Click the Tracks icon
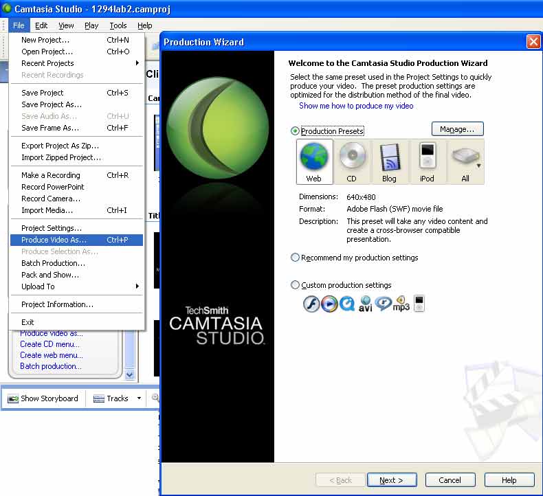This screenshot has height=496, width=543. [99, 398]
